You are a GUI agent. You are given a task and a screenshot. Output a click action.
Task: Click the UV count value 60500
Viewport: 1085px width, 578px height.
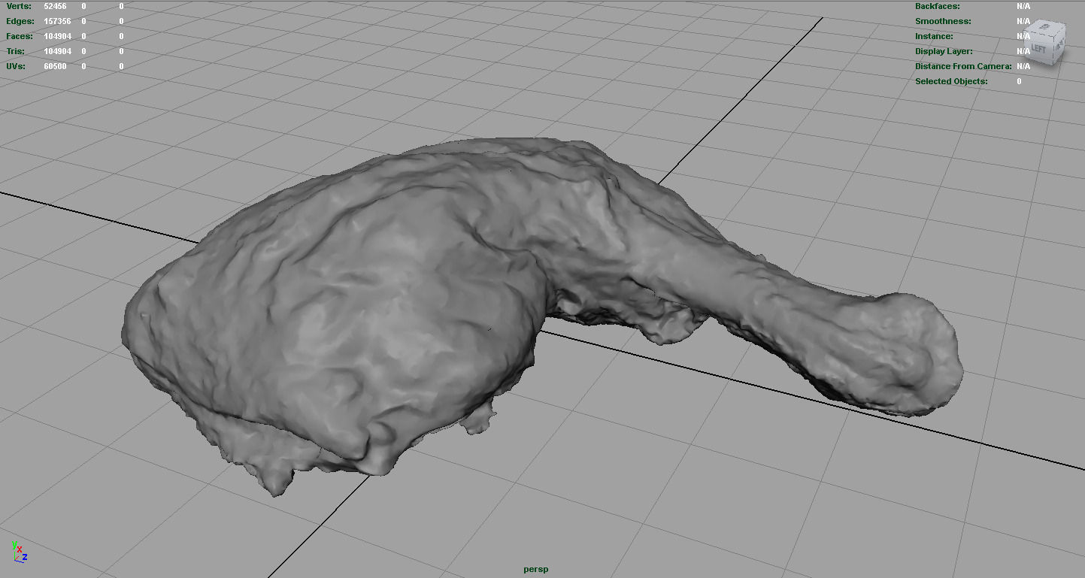(55, 66)
